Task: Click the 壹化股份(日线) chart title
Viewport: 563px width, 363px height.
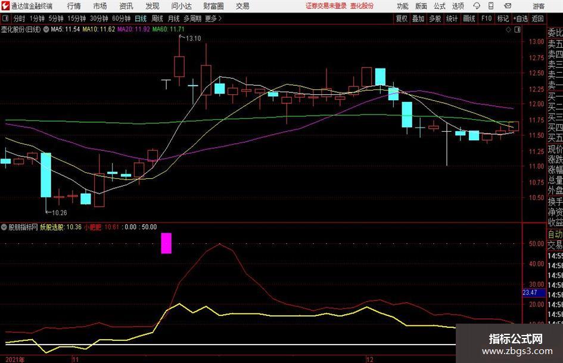Action: click(x=21, y=29)
